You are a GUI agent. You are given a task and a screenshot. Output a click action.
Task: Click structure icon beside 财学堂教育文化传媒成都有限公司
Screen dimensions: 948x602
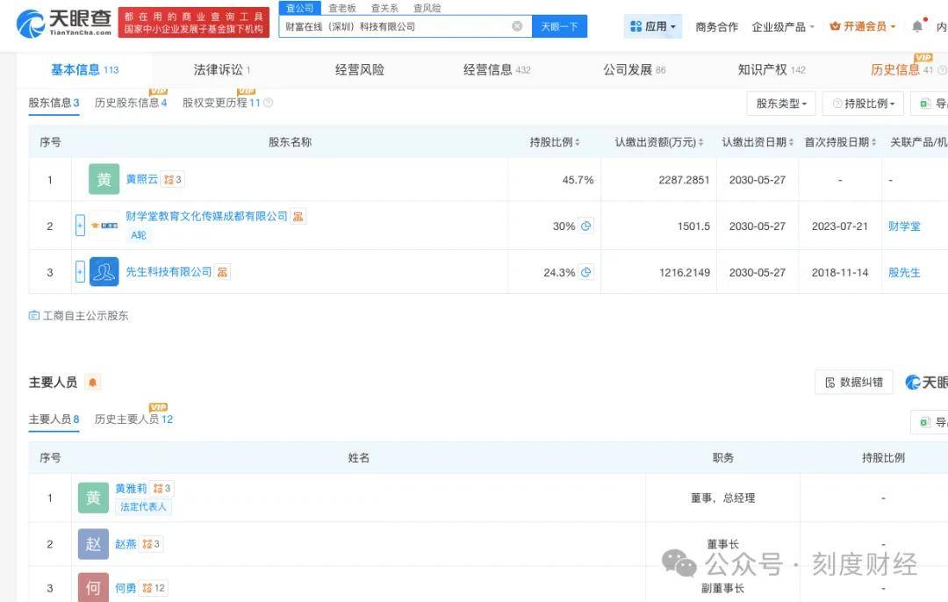tap(298, 217)
